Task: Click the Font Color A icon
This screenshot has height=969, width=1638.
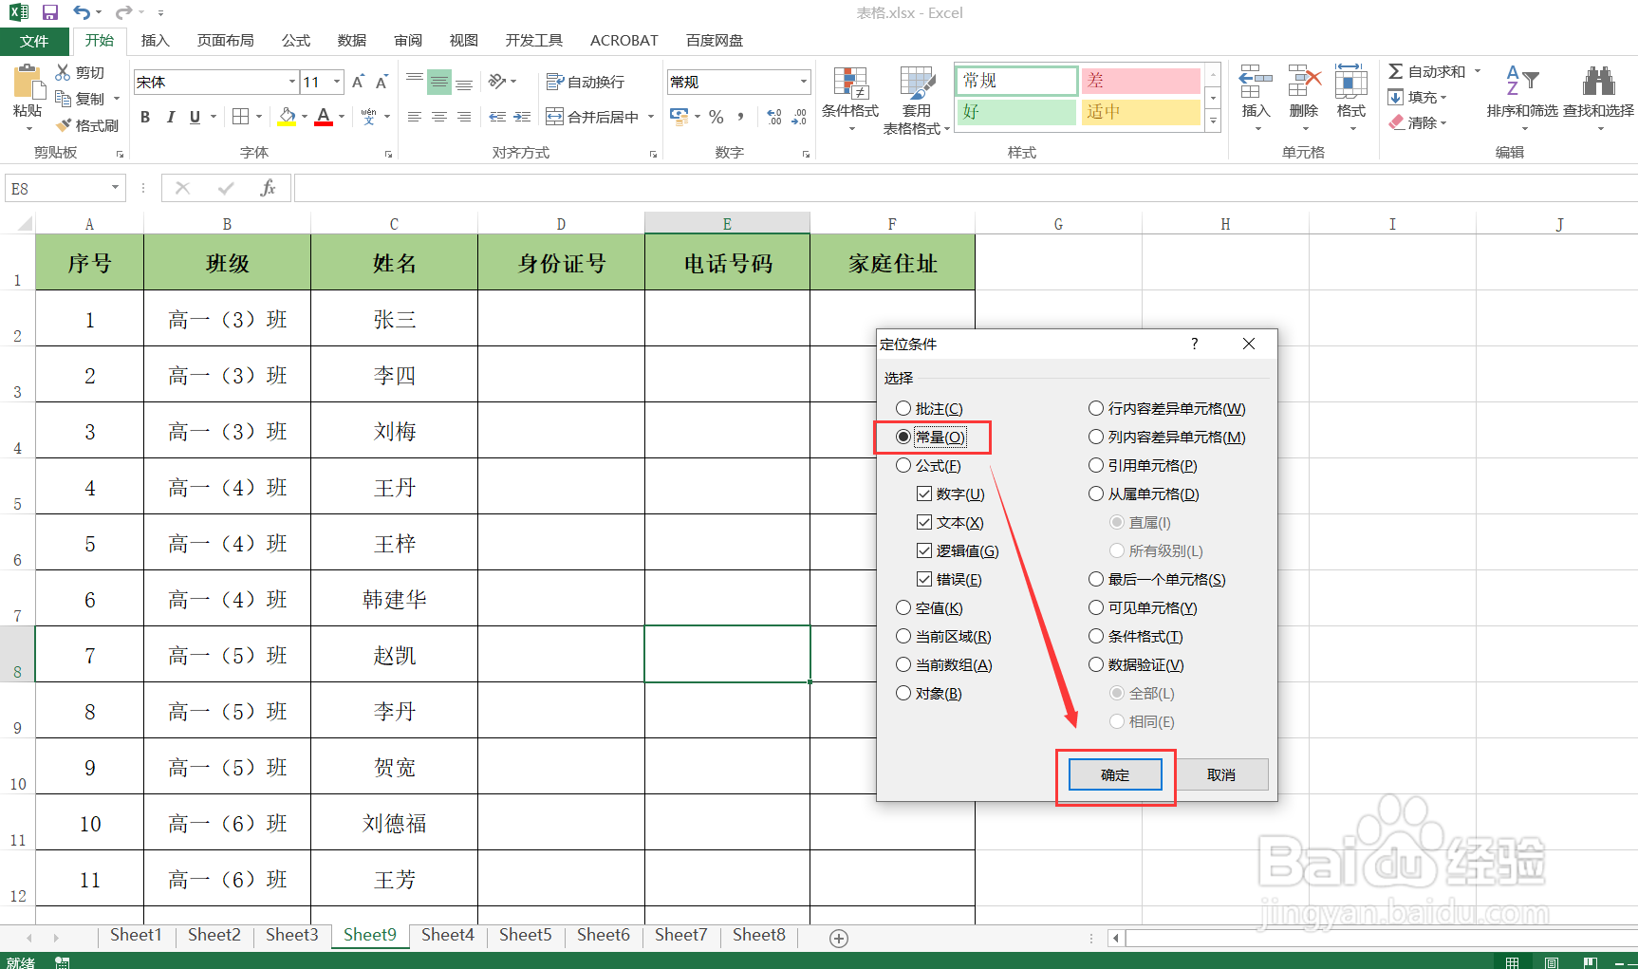Action: tap(324, 117)
